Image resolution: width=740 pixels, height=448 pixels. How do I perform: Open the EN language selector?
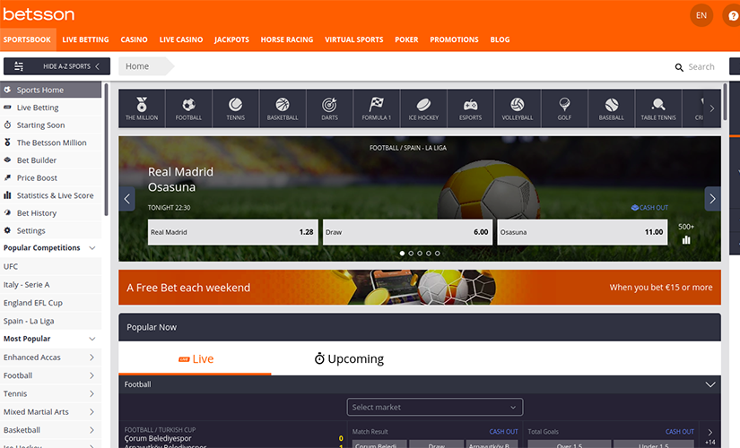click(x=701, y=15)
